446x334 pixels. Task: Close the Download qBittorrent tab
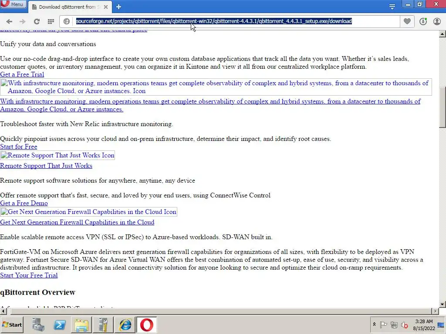pyautogui.click(x=106, y=7)
